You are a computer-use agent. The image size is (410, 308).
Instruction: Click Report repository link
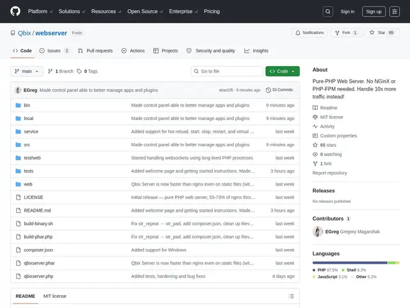[x=330, y=173]
